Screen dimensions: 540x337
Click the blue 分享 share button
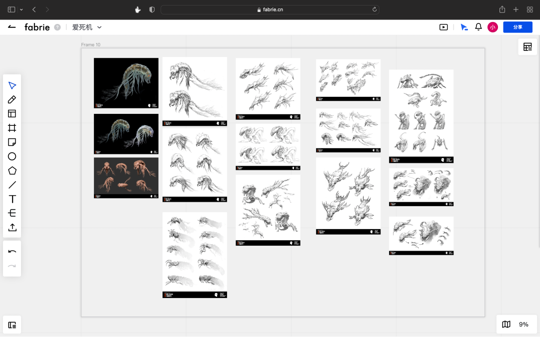coord(517,27)
